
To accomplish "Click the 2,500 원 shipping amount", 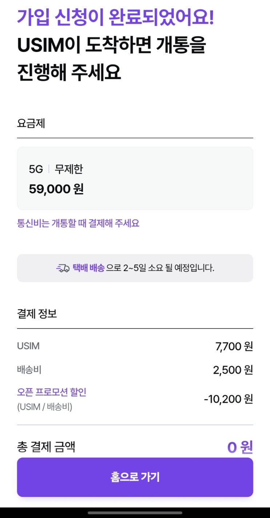I will click(x=233, y=370).
